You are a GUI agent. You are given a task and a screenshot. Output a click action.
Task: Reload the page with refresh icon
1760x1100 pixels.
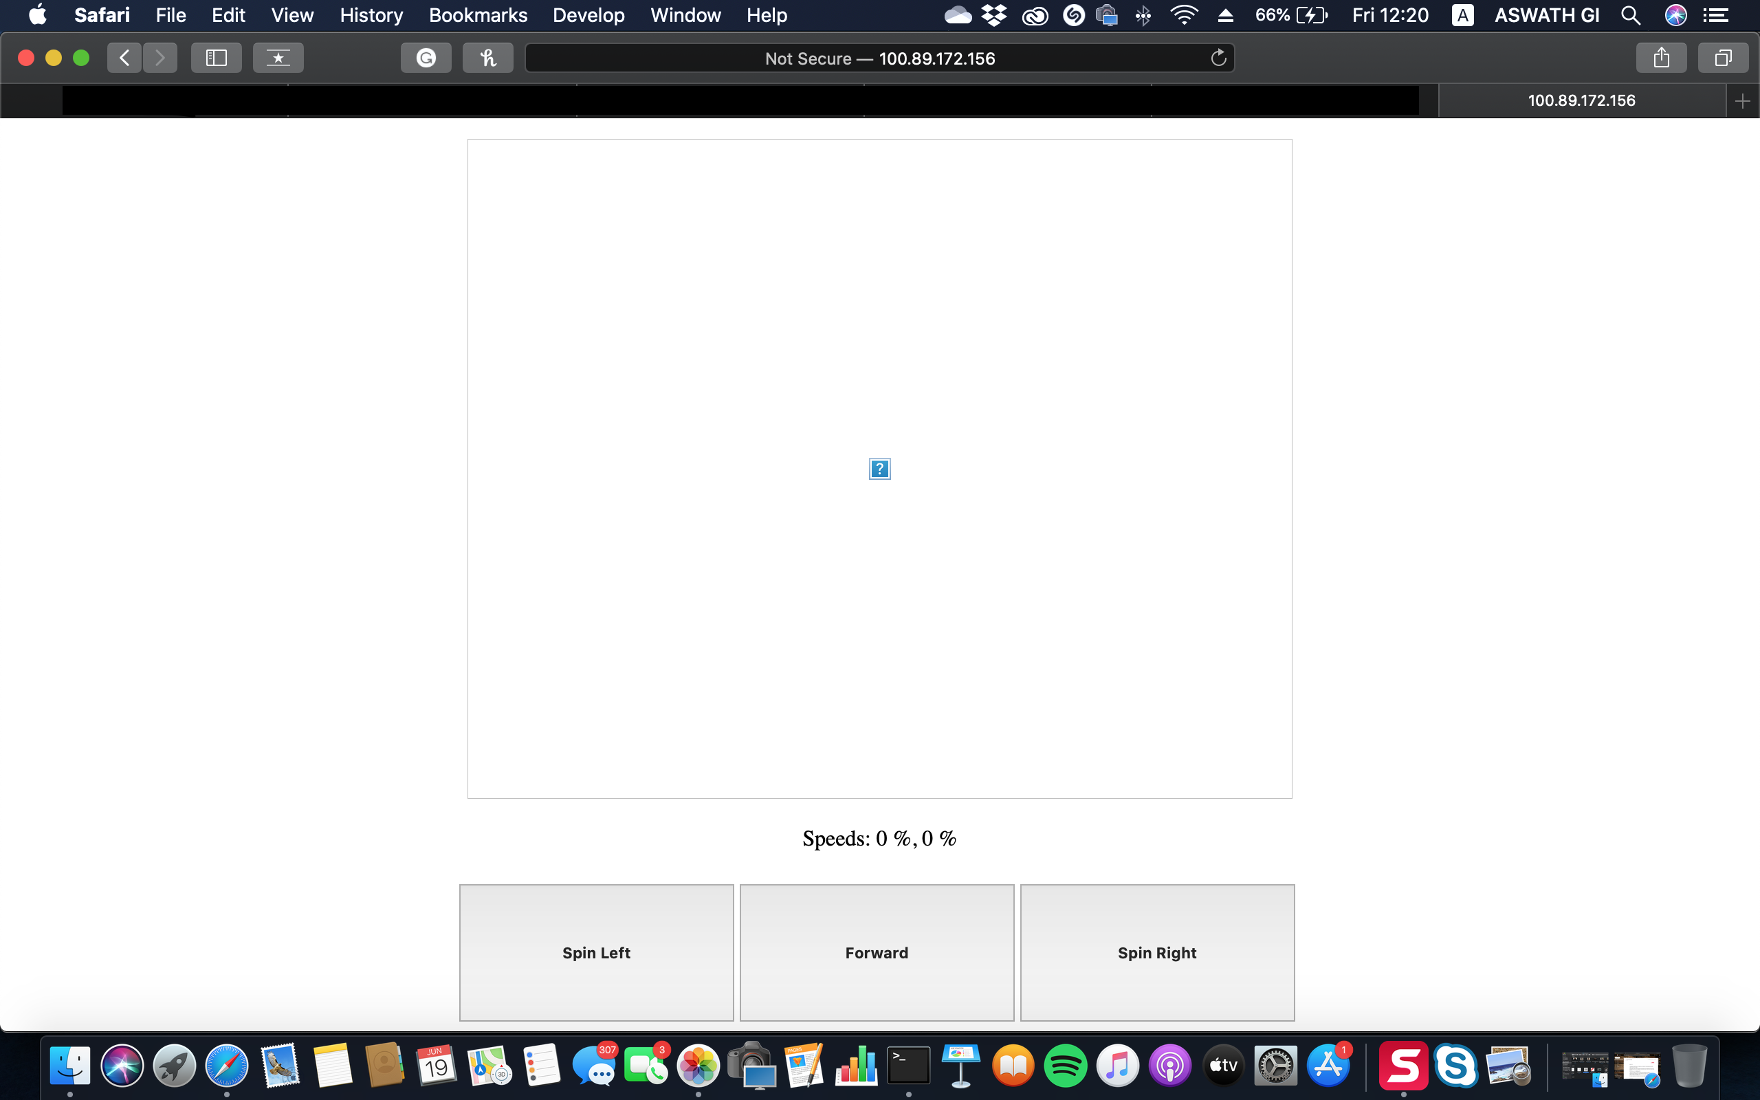click(1218, 58)
